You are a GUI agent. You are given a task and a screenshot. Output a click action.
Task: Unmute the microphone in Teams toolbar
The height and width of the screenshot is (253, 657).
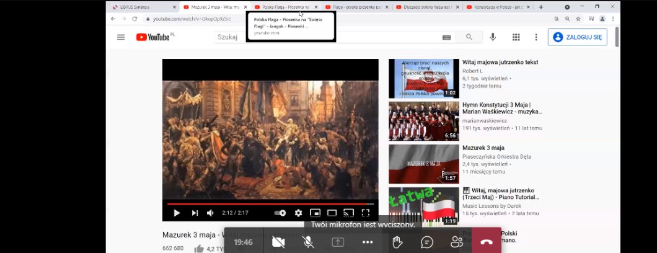coord(308,242)
